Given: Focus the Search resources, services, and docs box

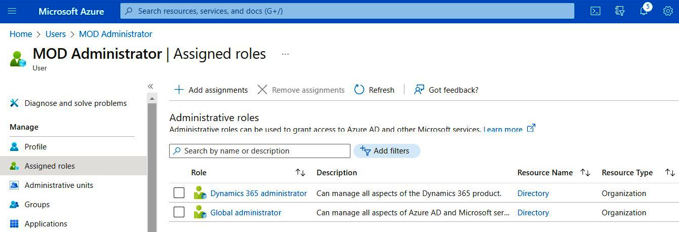Looking at the screenshot, I should (x=347, y=11).
